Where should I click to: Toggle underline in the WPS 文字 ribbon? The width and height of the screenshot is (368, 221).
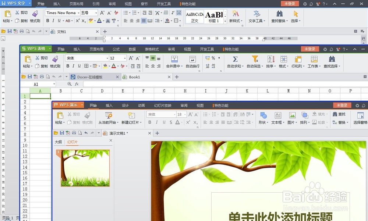click(x=59, y=21)
